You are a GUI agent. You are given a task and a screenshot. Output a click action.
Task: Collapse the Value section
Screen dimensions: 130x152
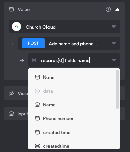(117, 10)
